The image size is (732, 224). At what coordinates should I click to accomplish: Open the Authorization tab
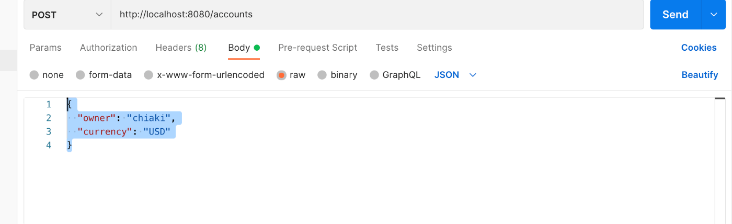(x=108, y=48)
